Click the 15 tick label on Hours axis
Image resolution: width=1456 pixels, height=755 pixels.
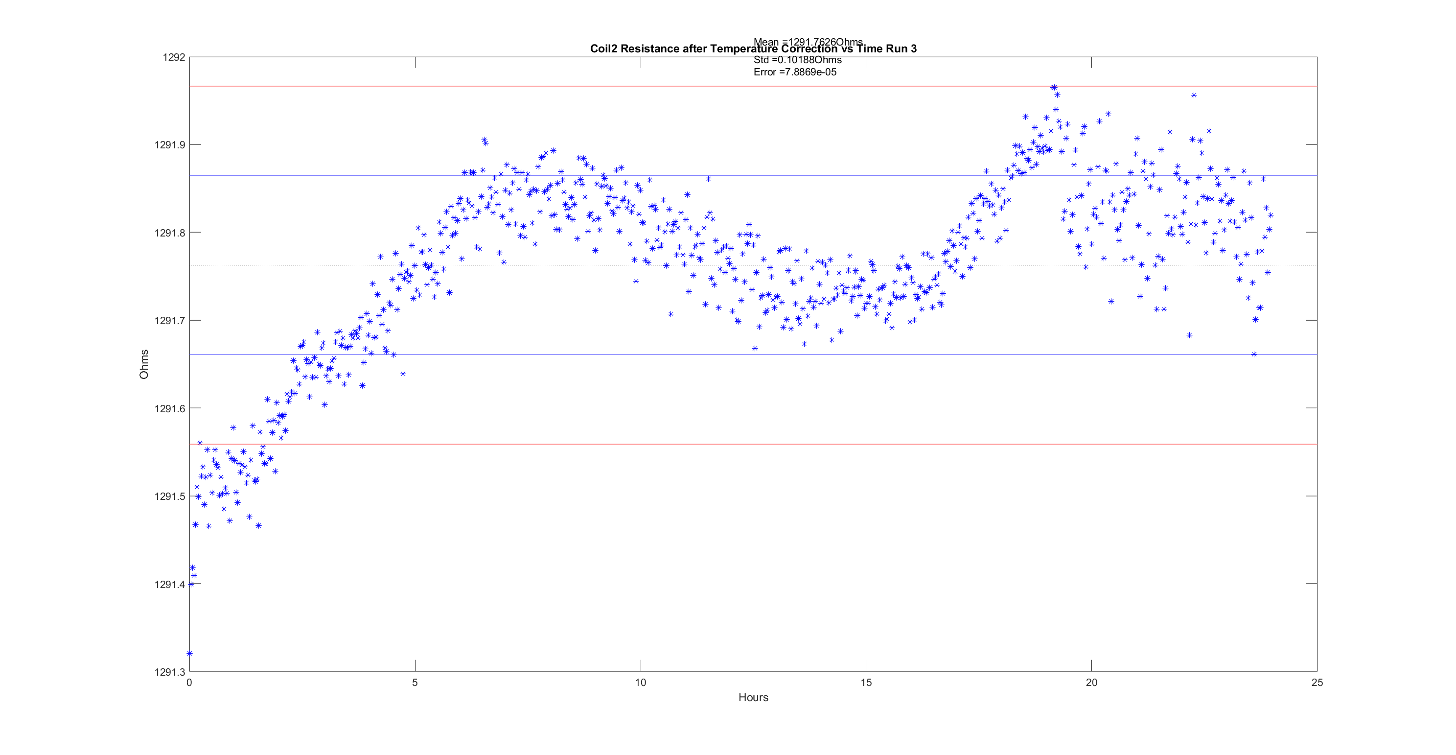(x=866, y=683)
